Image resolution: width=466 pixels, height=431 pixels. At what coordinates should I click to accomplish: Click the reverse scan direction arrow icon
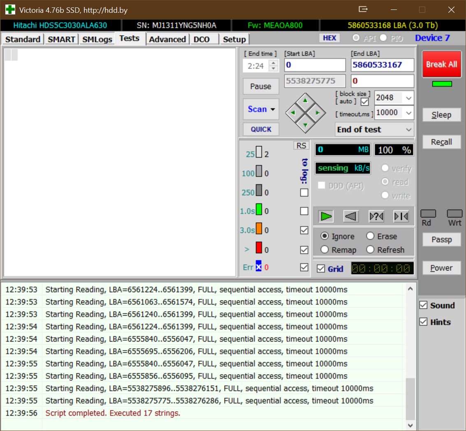coord(351,216)
